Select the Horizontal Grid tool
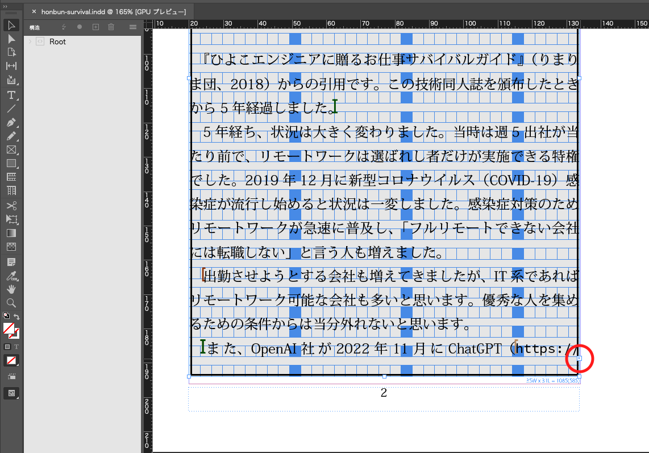The width and height of the screenshot is (649, 453). [x=11, y=177]
